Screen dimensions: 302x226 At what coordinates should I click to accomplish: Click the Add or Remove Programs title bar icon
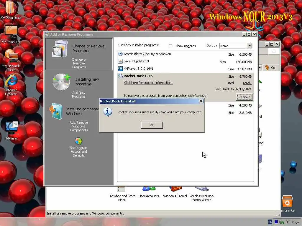[x=47, y=34]
